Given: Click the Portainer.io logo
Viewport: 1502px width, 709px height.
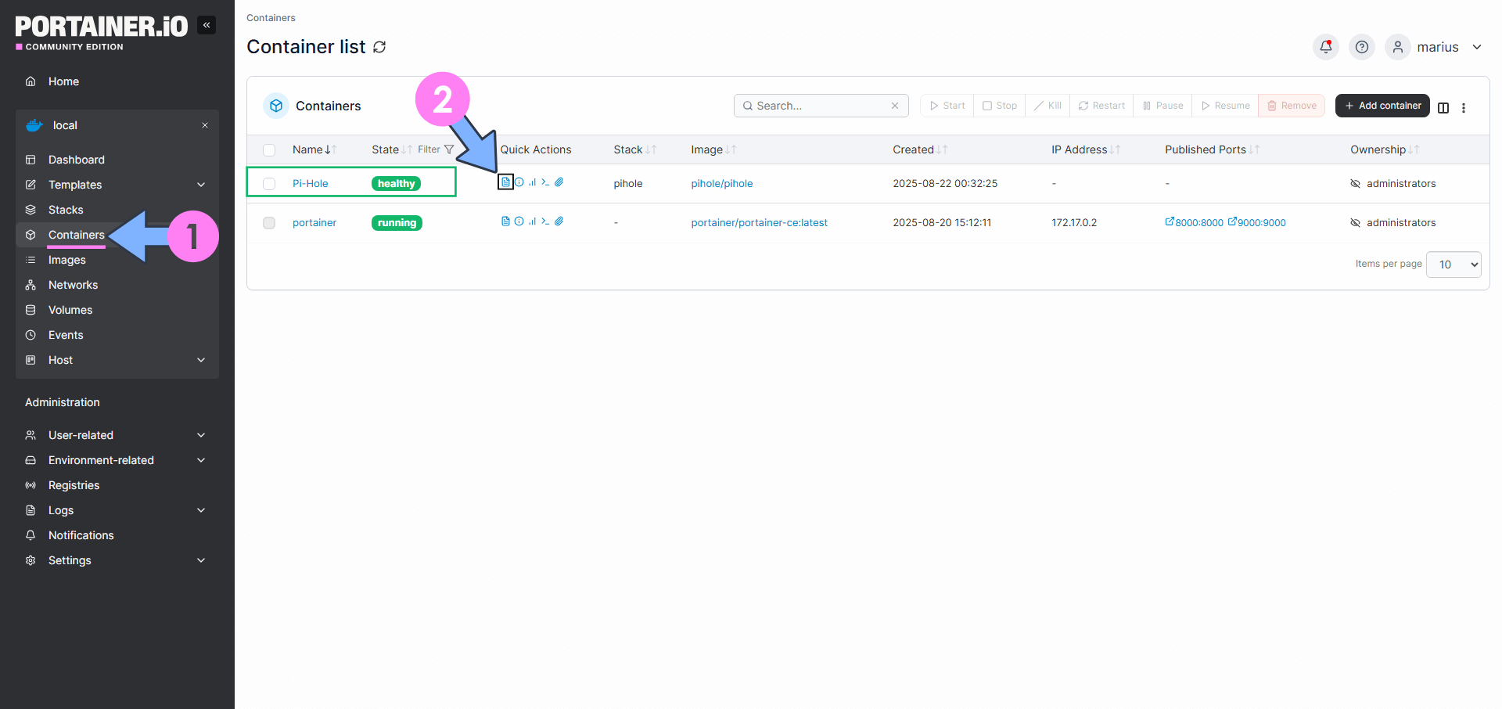Looking at the screenshot, I should 102,33.
